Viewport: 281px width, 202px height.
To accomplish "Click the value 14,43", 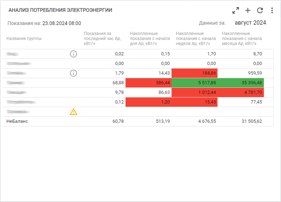I will (x=164, y=73).
